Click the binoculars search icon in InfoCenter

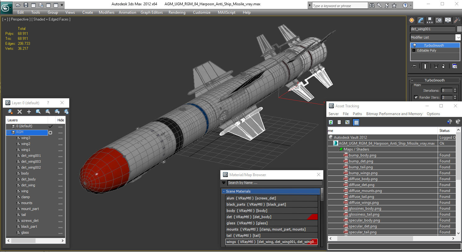(x=372, y=5)
